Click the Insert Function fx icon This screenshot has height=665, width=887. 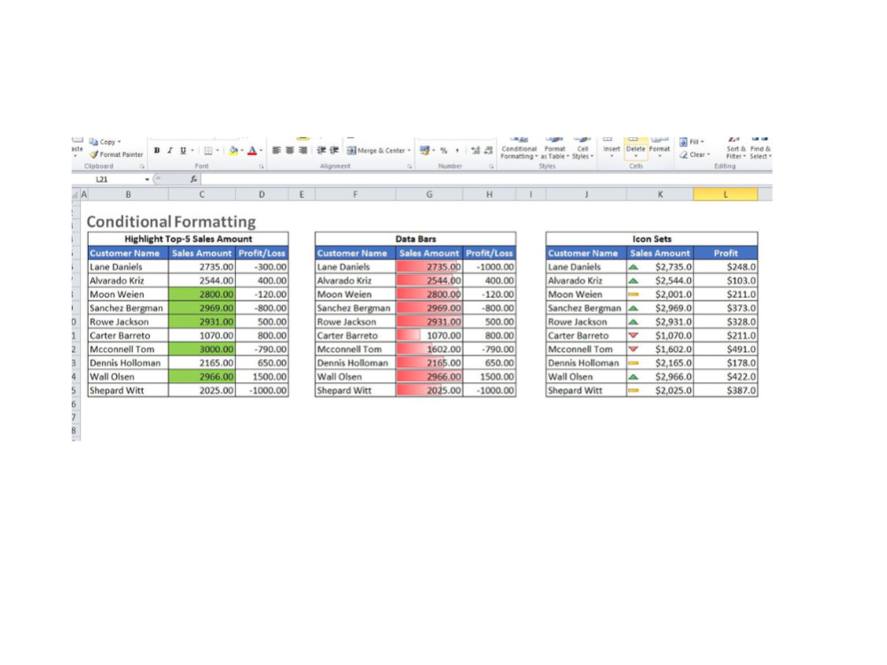point(193,179)
